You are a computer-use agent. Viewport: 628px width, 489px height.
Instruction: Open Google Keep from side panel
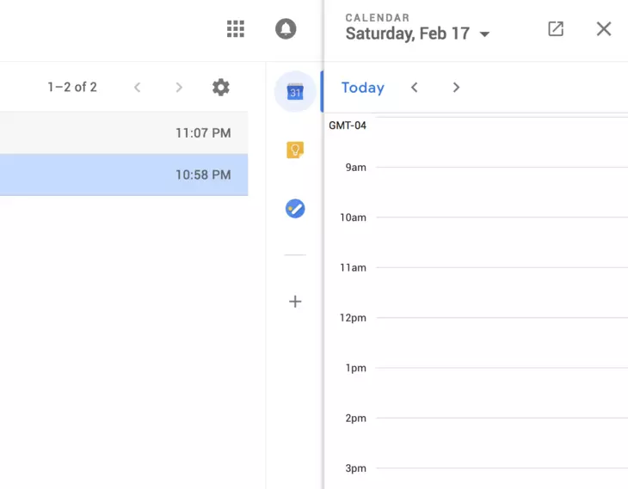click(x=295, y=150)
